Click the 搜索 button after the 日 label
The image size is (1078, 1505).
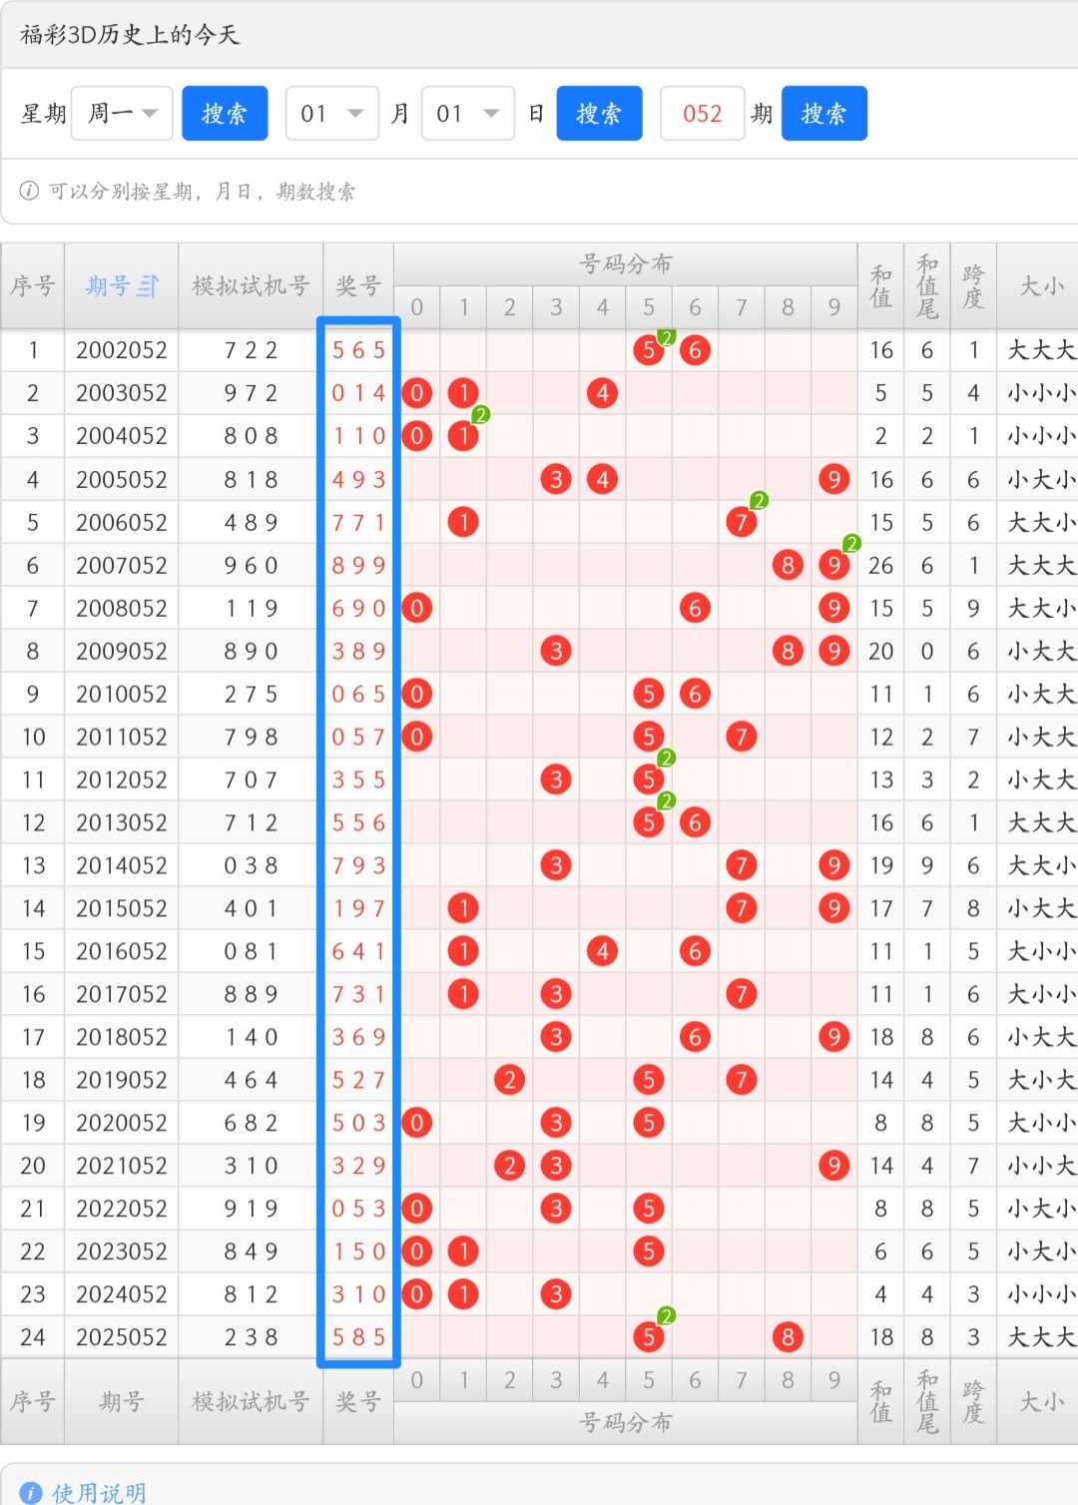tap(599, 114)
